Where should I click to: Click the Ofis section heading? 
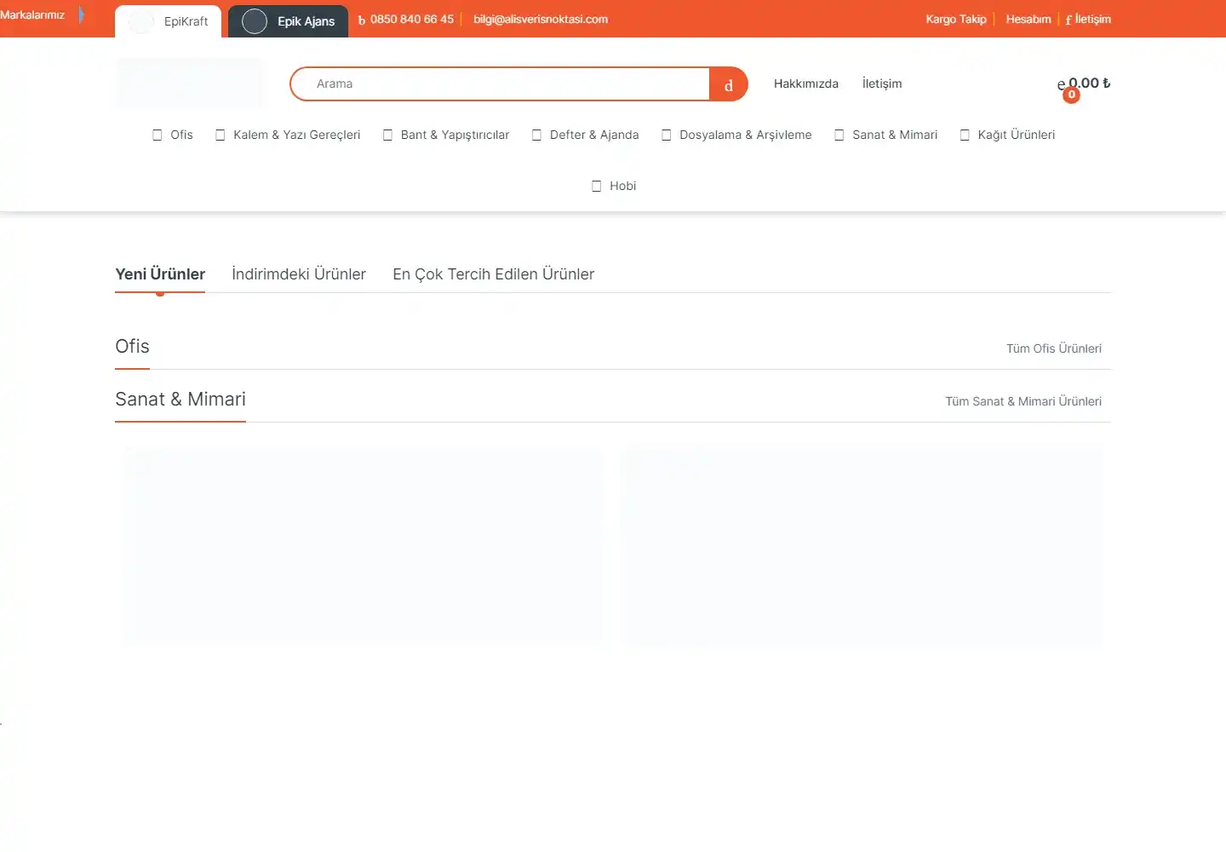pyautogui.click(x=132, y=347)
